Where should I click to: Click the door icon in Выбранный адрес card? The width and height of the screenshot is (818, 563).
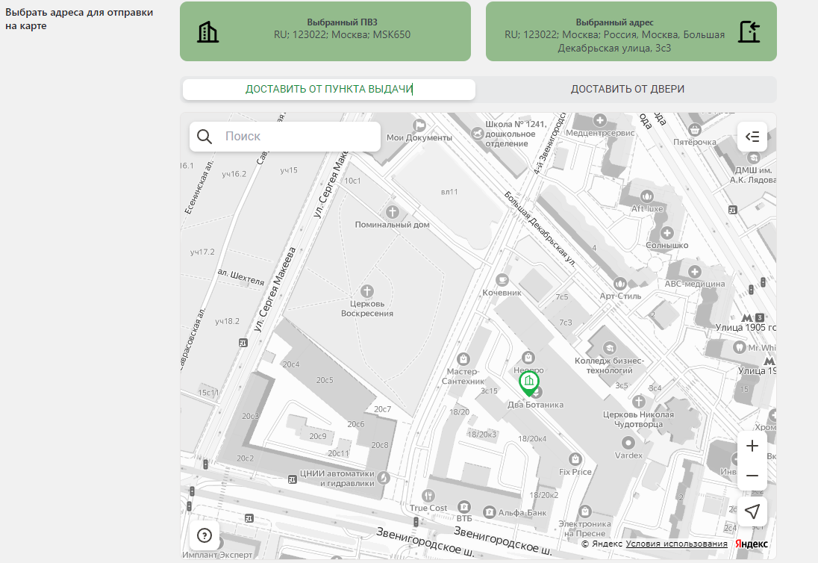click(749, 32)
